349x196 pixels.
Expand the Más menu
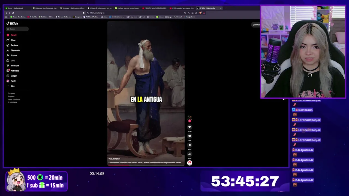click(11, 86)
